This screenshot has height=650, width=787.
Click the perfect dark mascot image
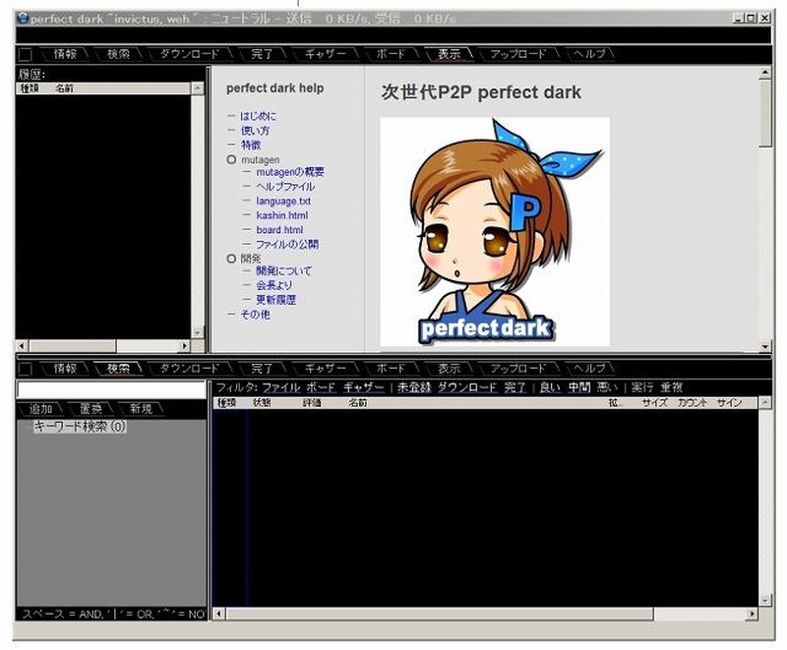495,232
